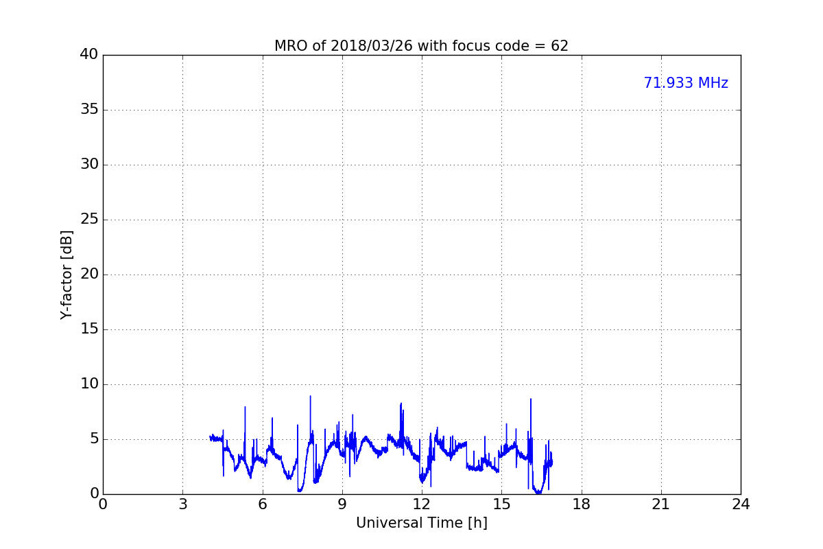Click the blue "71.933 MHz" frequency label
Viewport: 823px width, 549px height.
(x=686, y=83)
